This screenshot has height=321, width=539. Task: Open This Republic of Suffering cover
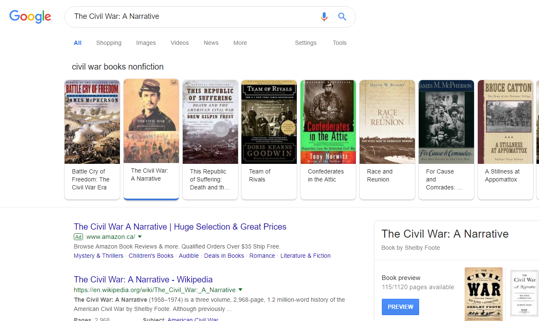pos(210,122)
